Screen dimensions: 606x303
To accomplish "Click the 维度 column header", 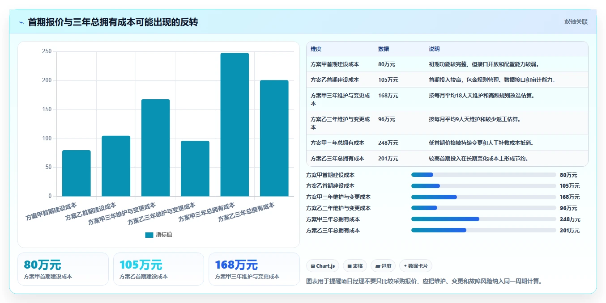I will click(316, 49).
